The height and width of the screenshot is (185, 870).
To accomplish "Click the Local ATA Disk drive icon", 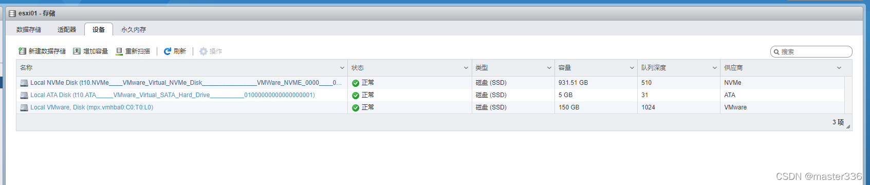I will pyautogui.click(x=24, y=95).
